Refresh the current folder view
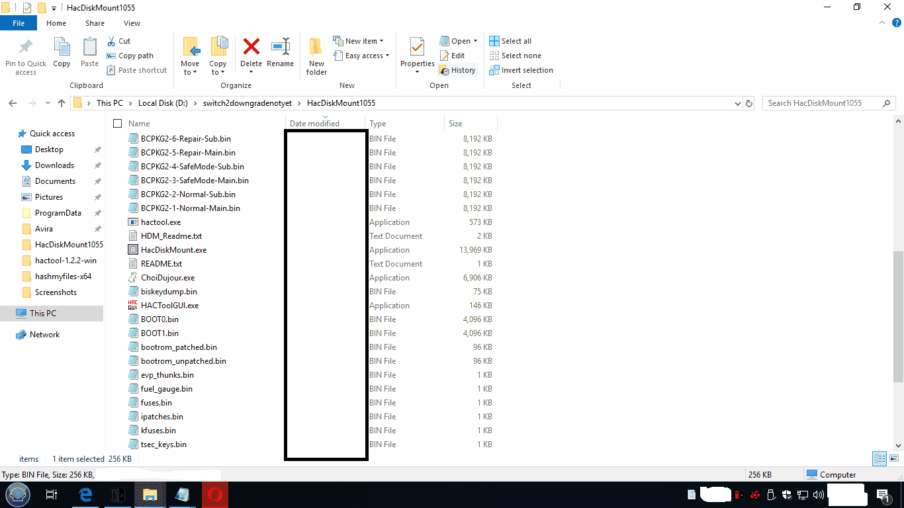Viewport: 904px width, 508px height. click(749, 103)
